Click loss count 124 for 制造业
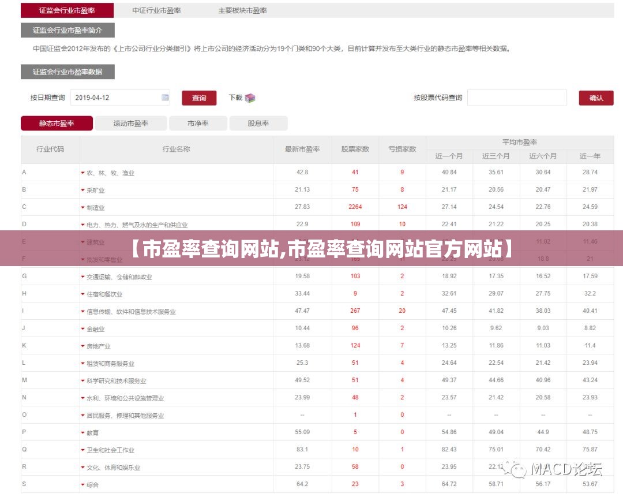The image size is (623, 497). coord(402,207)
